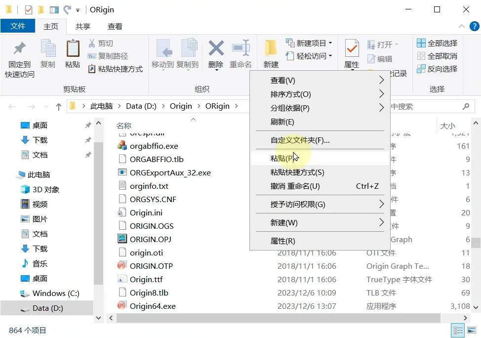481x338 pixels.
Task: Switch to large thumbnails view icon
Action: tap(472, 330)
